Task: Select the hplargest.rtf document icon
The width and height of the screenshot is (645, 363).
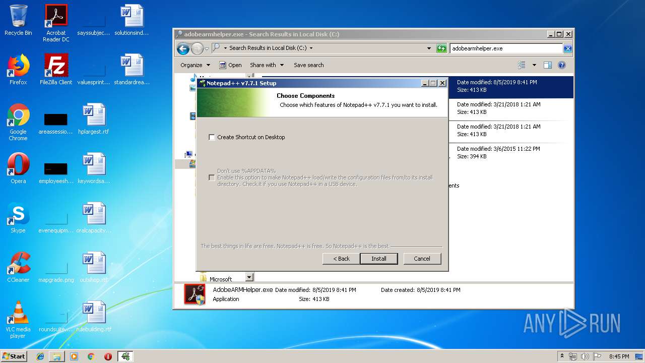Action: 94,119
